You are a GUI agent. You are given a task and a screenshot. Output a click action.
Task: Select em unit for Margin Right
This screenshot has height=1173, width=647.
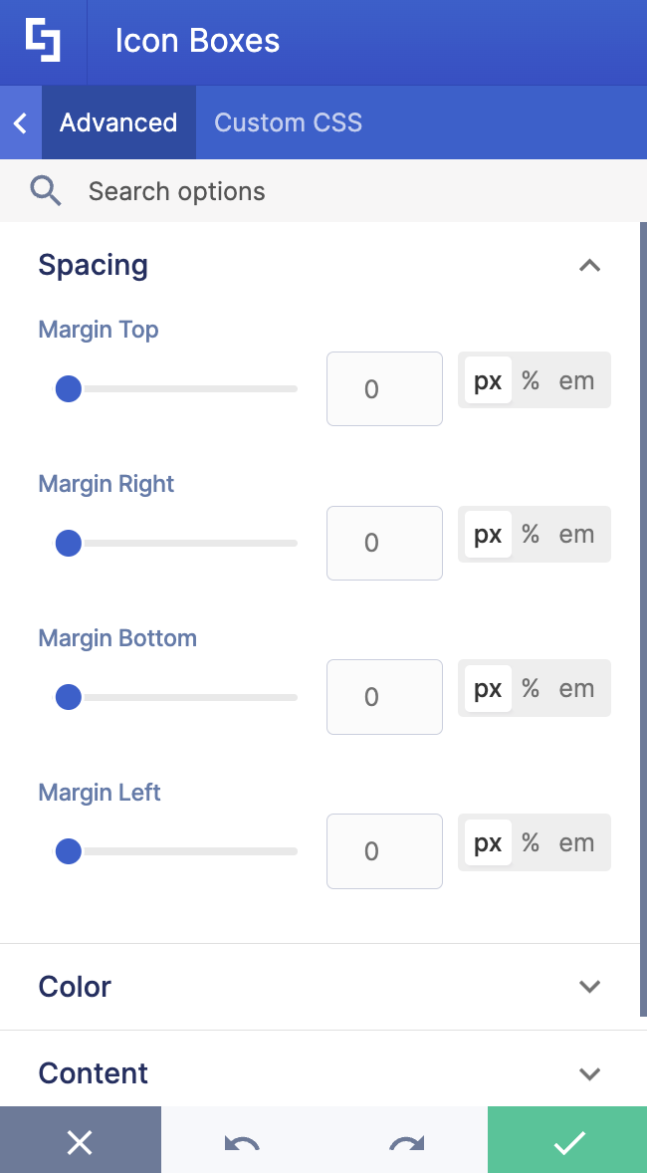click(x=576, y=534)
